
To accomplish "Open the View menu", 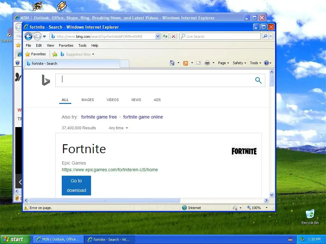I will 50,45.
